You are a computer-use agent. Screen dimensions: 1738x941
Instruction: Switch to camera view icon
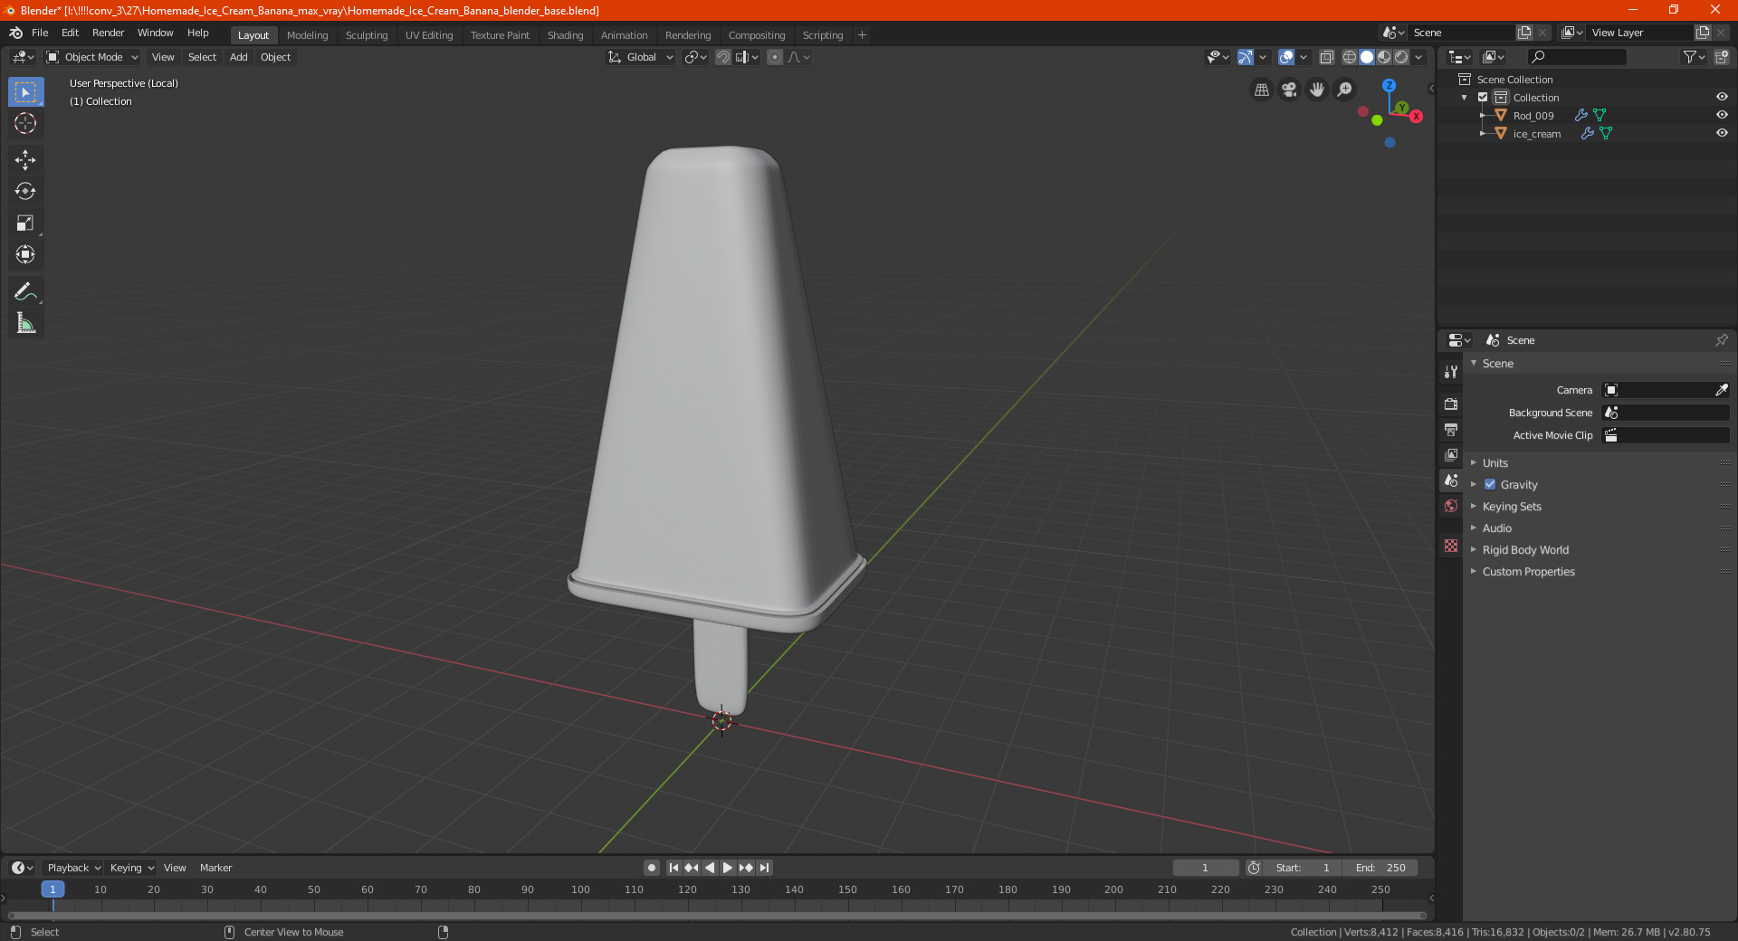(1289, 90)
